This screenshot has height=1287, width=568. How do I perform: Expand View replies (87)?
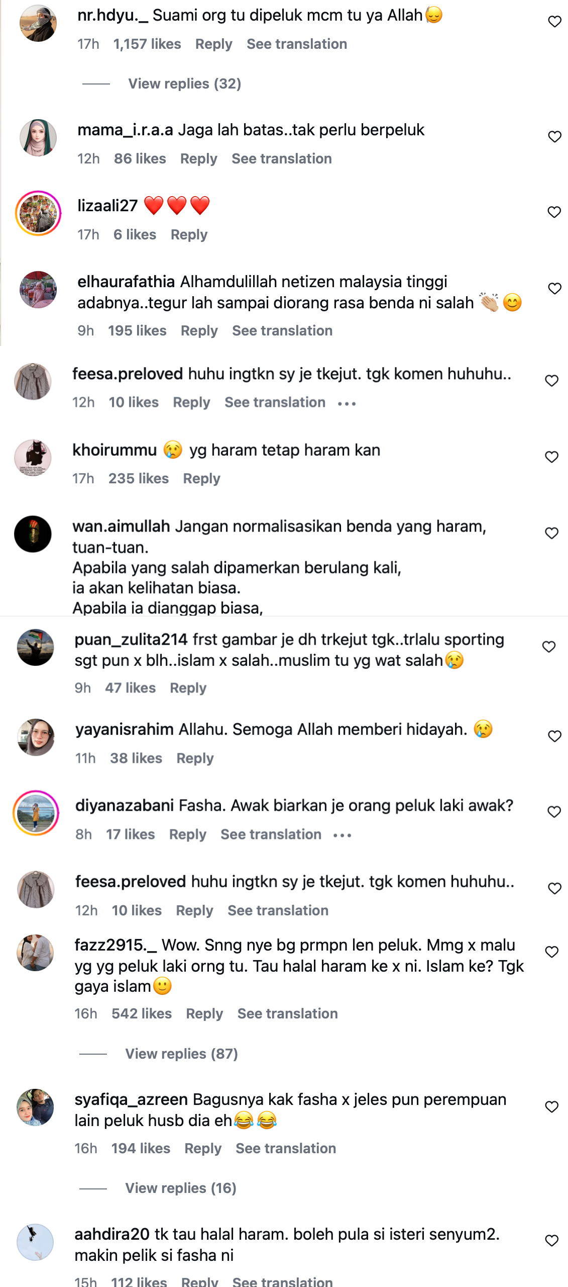pyautogui.click(x=181, y=1054)
